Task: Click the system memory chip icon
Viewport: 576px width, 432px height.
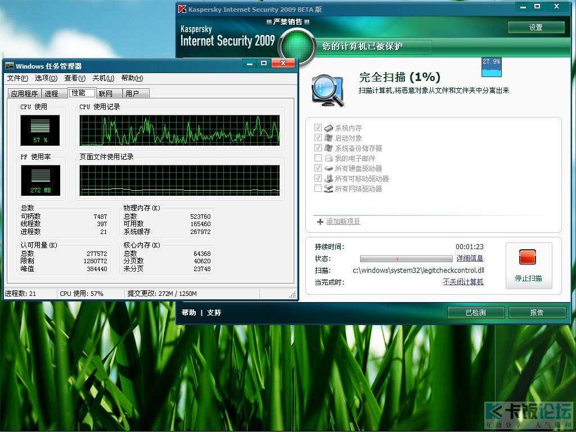Action: click(x=328, y=128)
